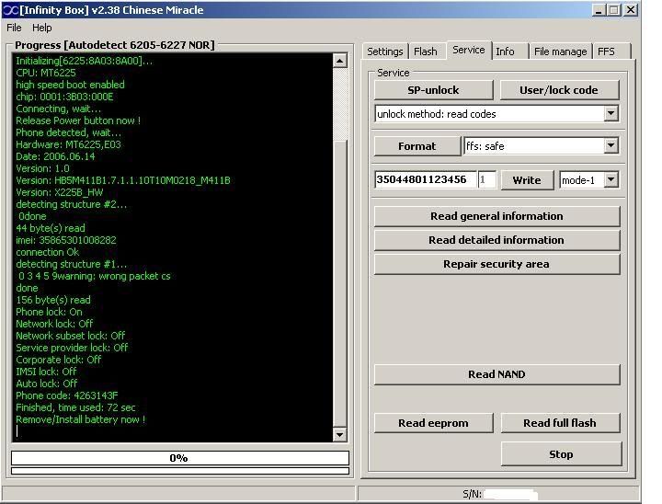Switch to the Flash tab
Image resolution: width=662 pixels, height=504 pixels.
click(x=425, y=52)
